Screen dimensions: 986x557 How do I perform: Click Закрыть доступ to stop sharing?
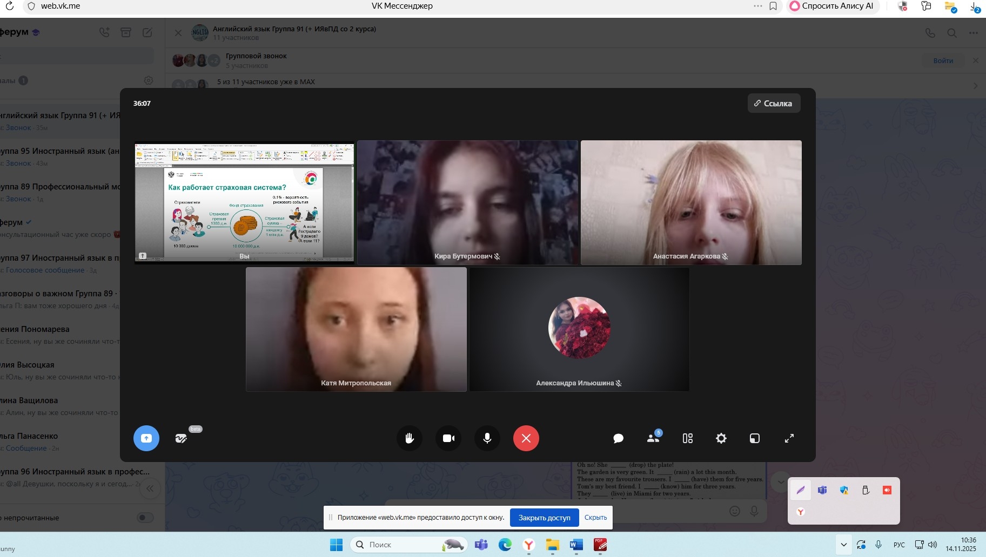(544, 518)
